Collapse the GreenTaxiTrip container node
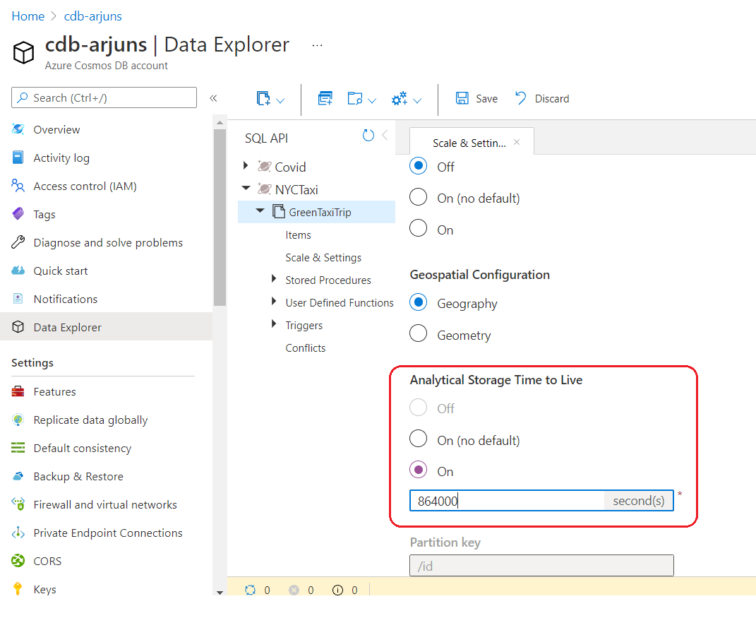 [260, 211]
